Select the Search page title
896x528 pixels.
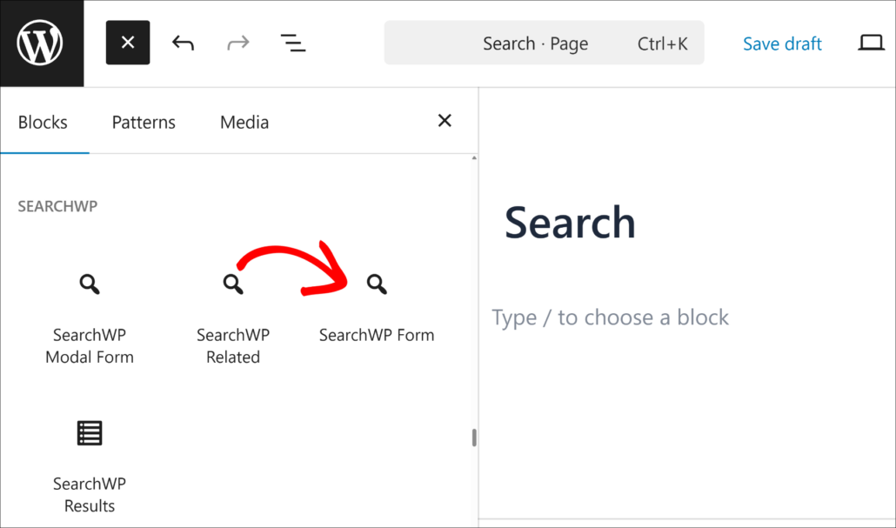[570, 223]
